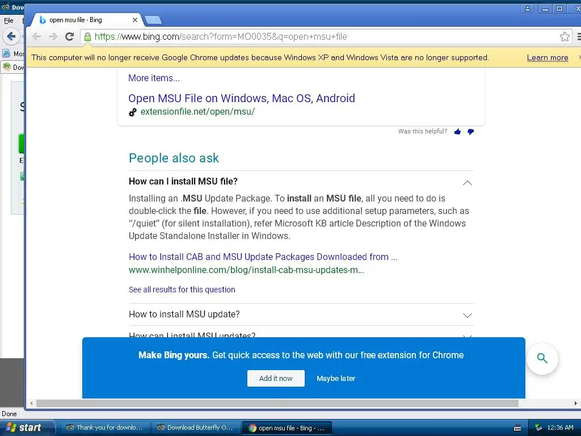This screenshot has width=581, height=436.
Task: Go forward in Chrome
Action: (53, 36)
